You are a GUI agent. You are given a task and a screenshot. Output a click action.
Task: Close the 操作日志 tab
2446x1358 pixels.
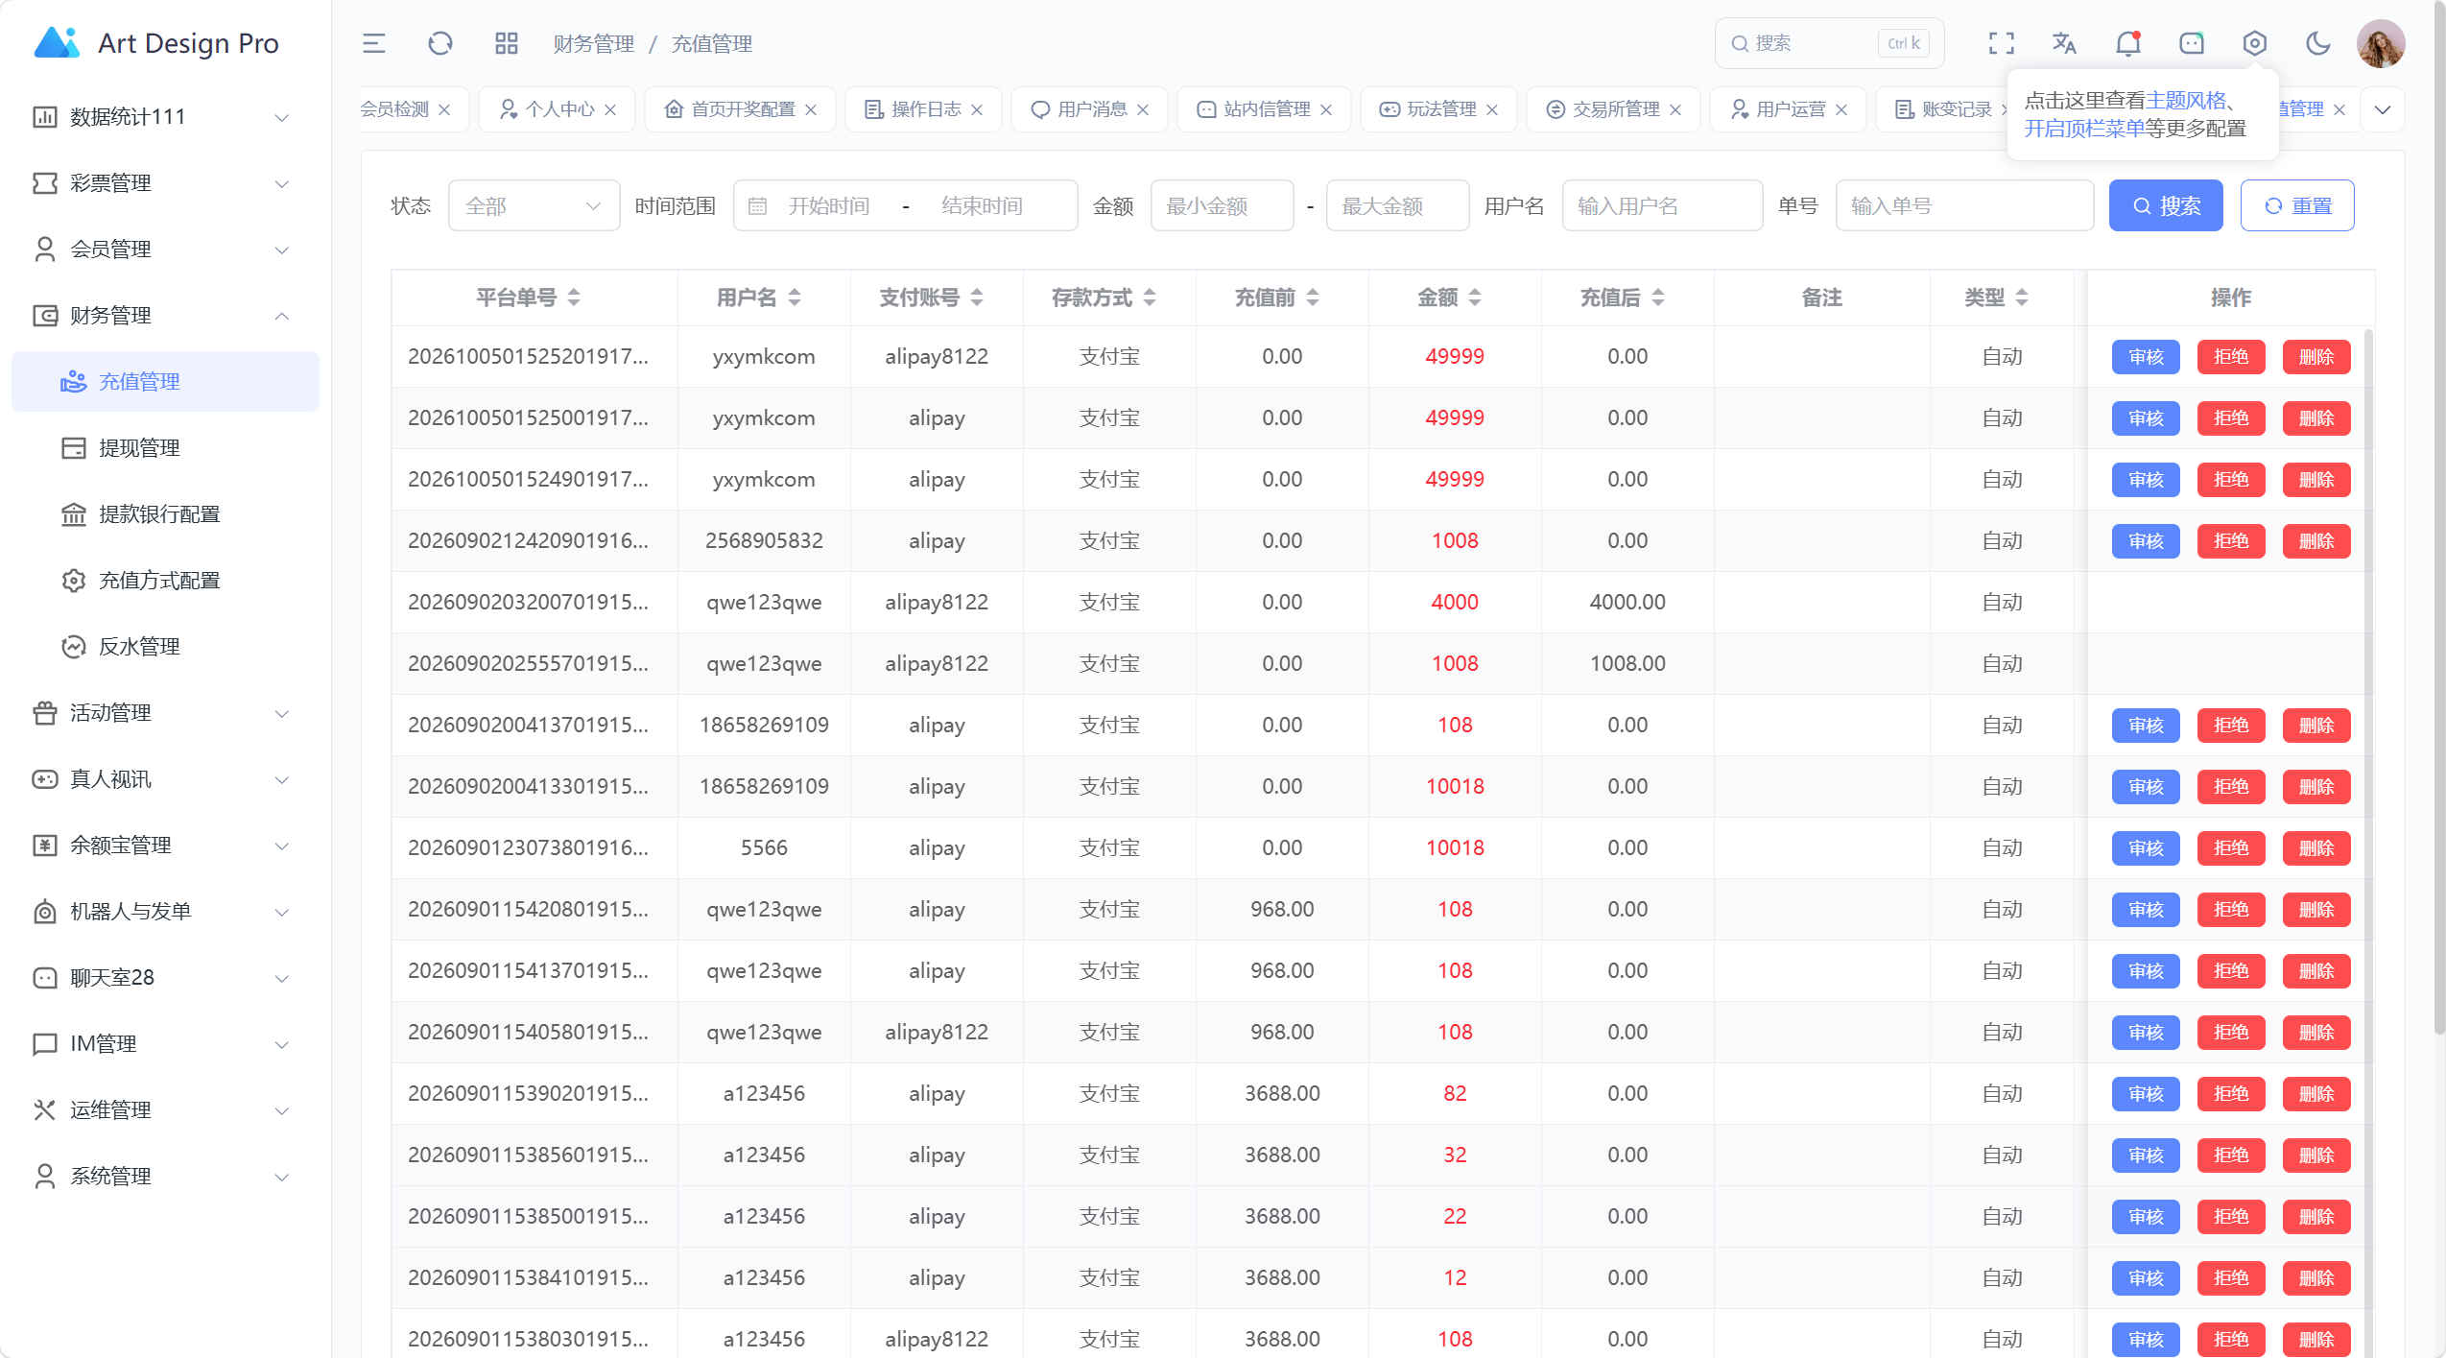click(977, 109)
